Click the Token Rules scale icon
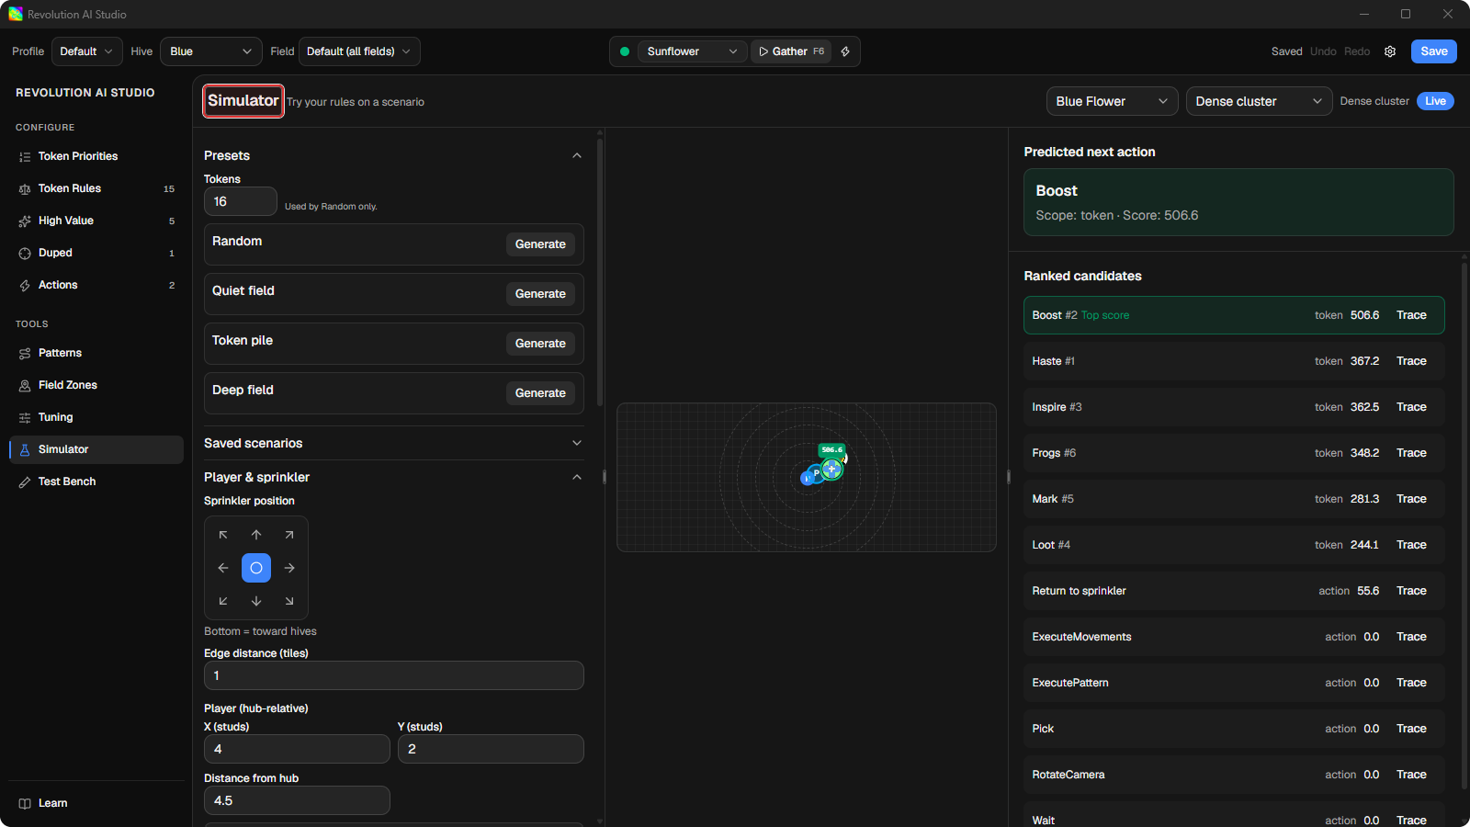Screen dimensions: 1470x827 click(25, 189)
